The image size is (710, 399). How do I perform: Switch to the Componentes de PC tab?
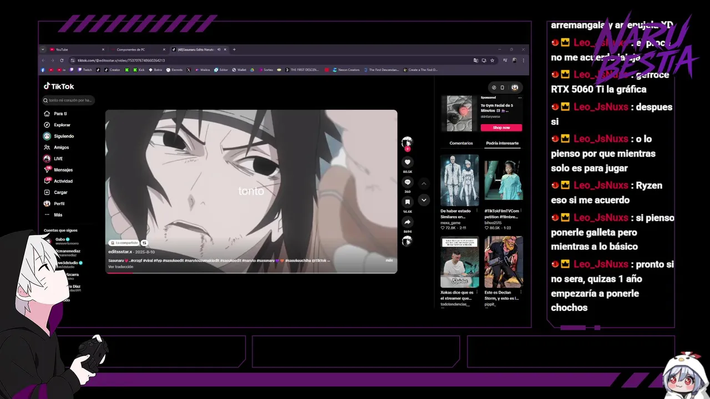[138, 49]
